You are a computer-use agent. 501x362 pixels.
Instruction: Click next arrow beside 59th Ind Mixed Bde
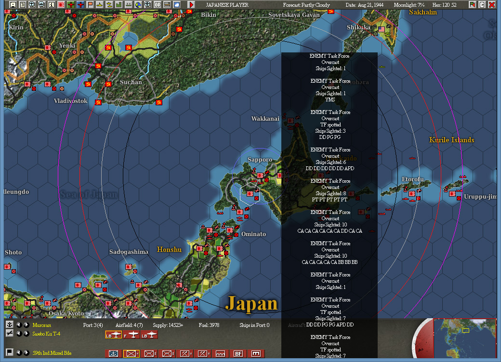26,353
